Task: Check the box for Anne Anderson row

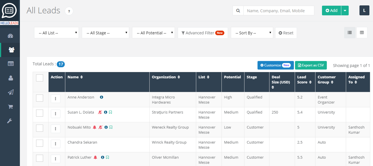Action: [40, 98]
